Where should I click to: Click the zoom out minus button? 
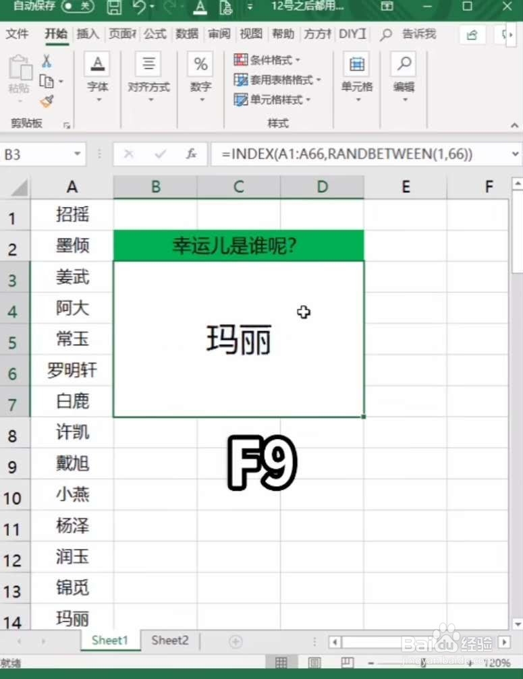pyautogui.click(x=371, y=663)
